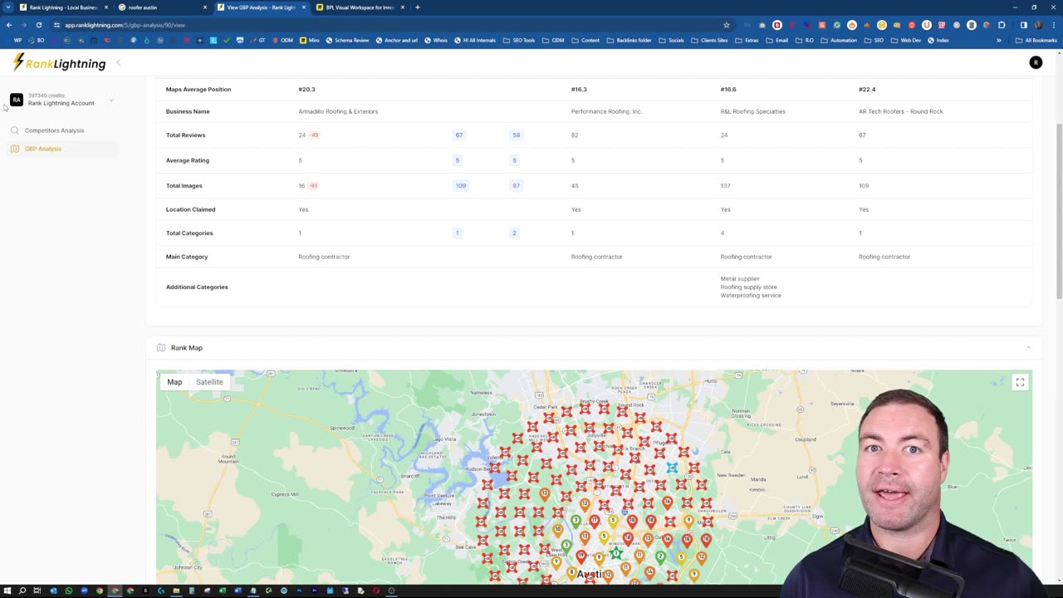1063x598 pixels.
Task: Click the Rank Map section map icon
Action: click(x=161, y=348)
